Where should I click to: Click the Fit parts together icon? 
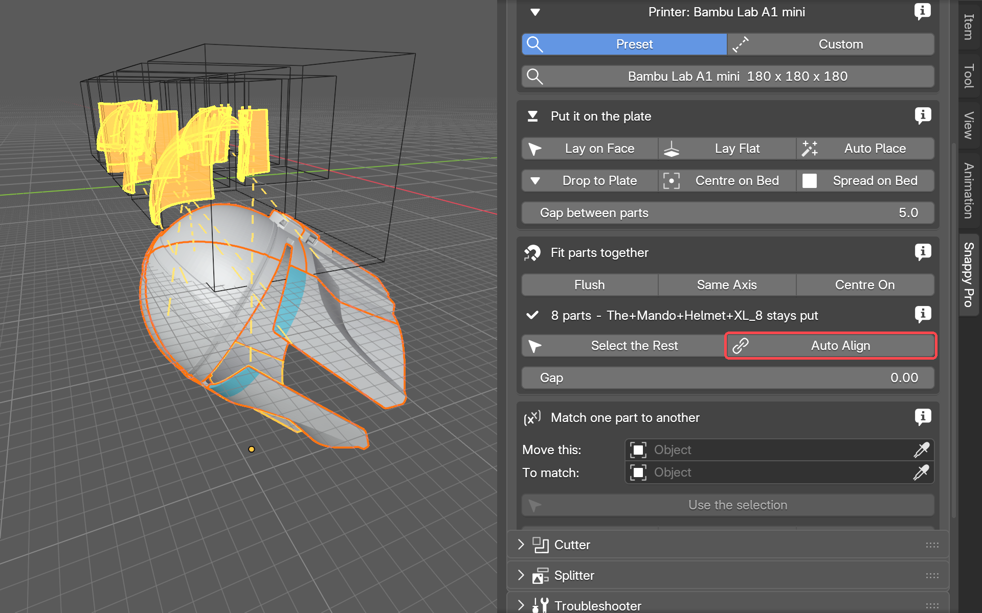(532, 253)
